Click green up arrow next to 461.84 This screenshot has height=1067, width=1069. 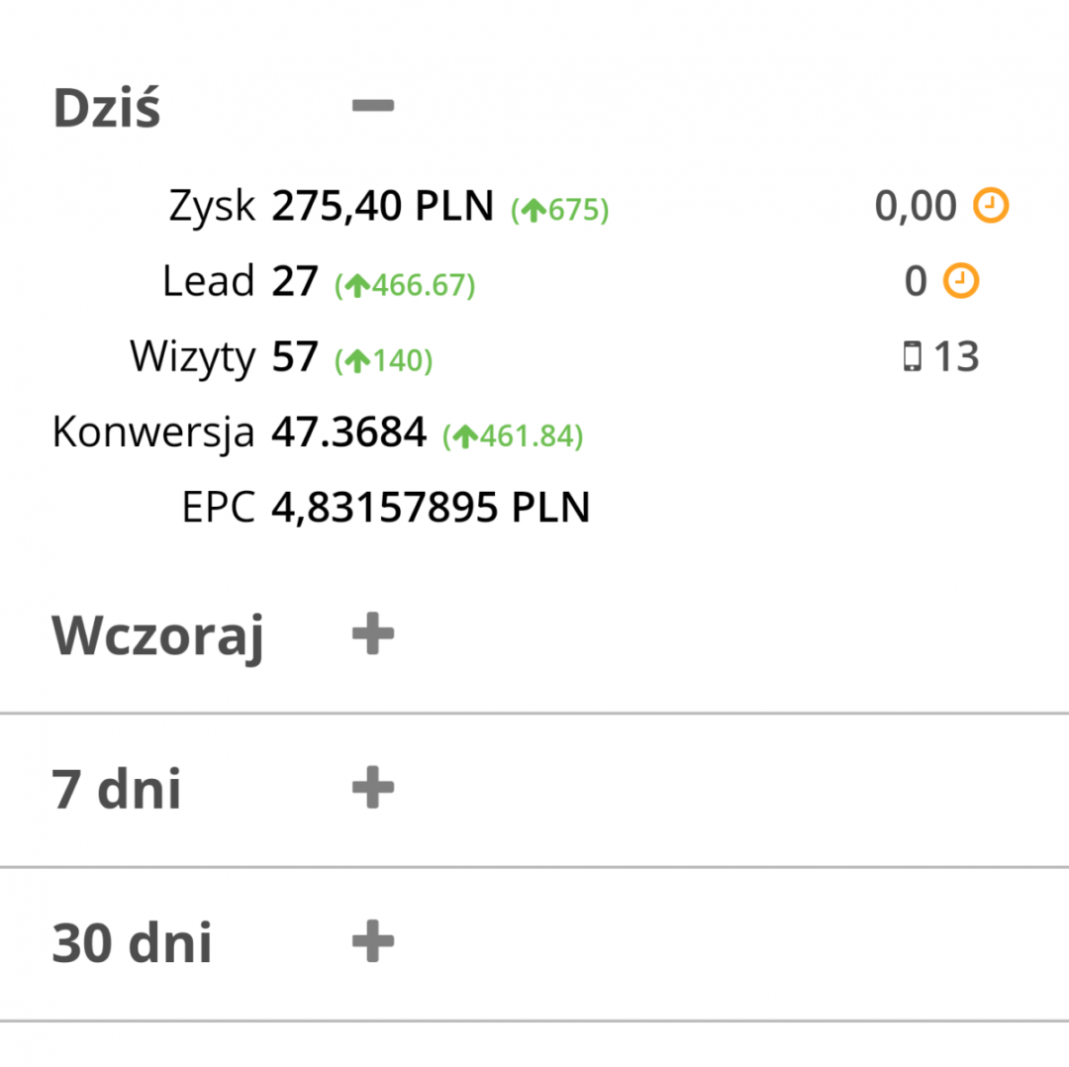pyautogui.click(x=465, y=436)
